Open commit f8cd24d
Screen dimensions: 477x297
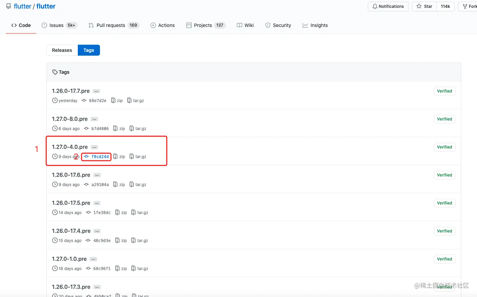pos(96,157)
